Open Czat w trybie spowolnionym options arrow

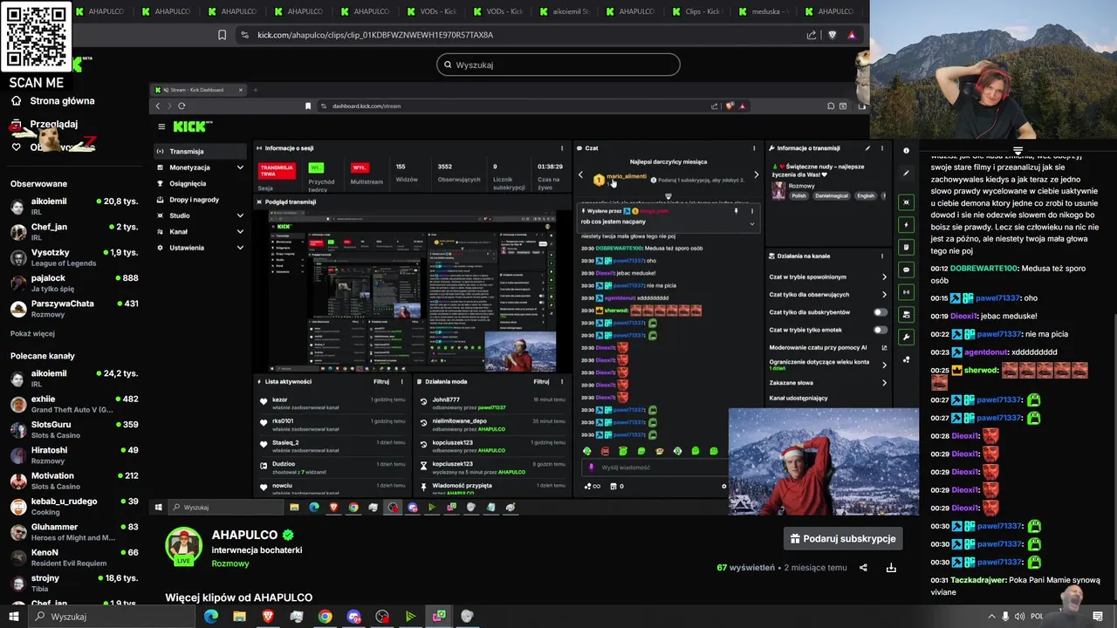click(x=884, y=277)
